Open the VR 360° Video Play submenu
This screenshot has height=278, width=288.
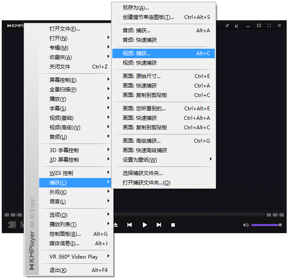coord(75,257)
